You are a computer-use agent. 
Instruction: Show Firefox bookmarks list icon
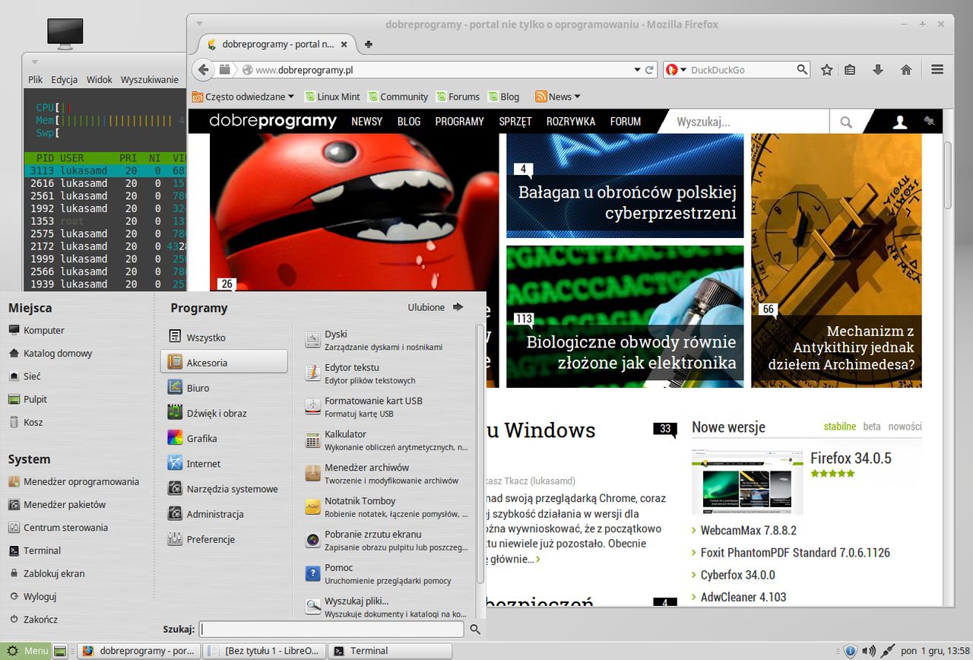coord(851,69)
